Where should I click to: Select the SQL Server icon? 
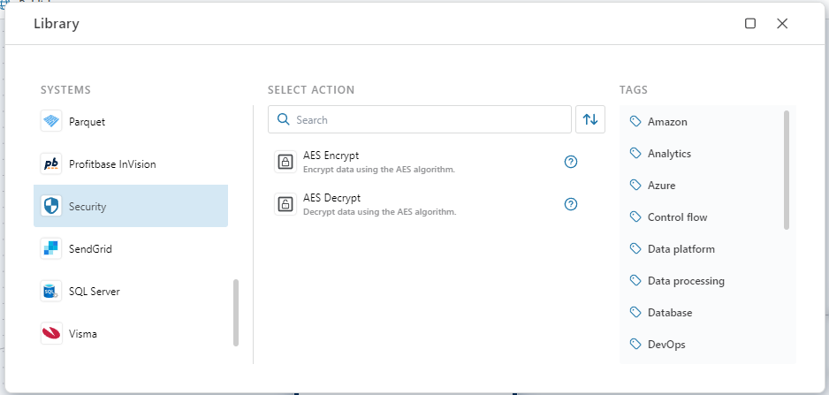click(51, 292)
